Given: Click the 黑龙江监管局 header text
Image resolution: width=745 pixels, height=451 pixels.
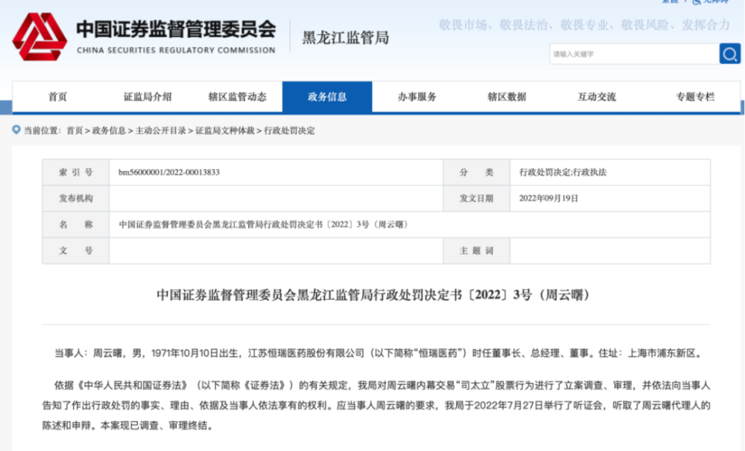Looking at the screenshot, I should pyautogui.click(x=346, y=37).
